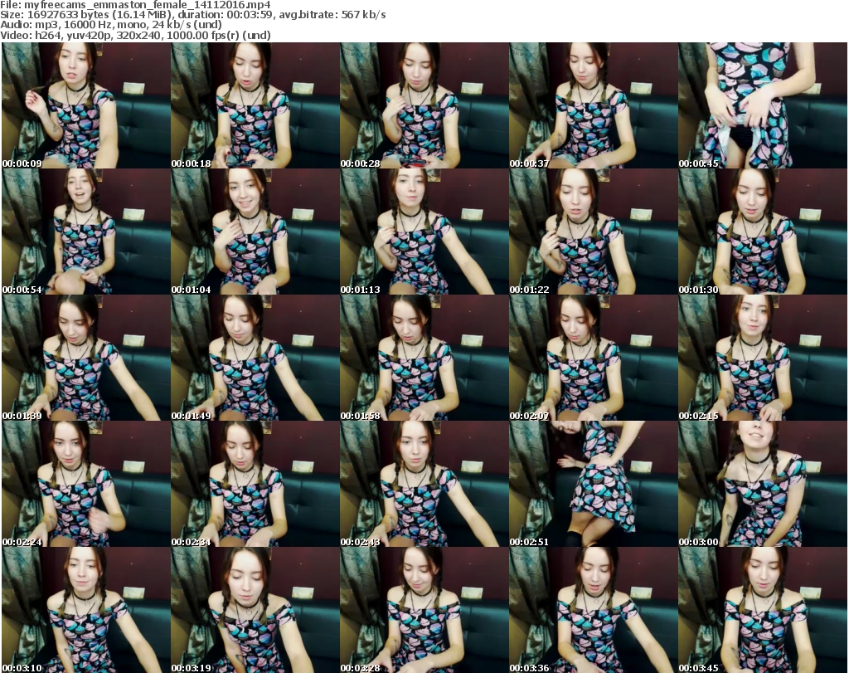Open the frame timestamped 00:01:58
Image resolution: width=849 pixels, height=673 pixels.
click(x=423, y=358)
